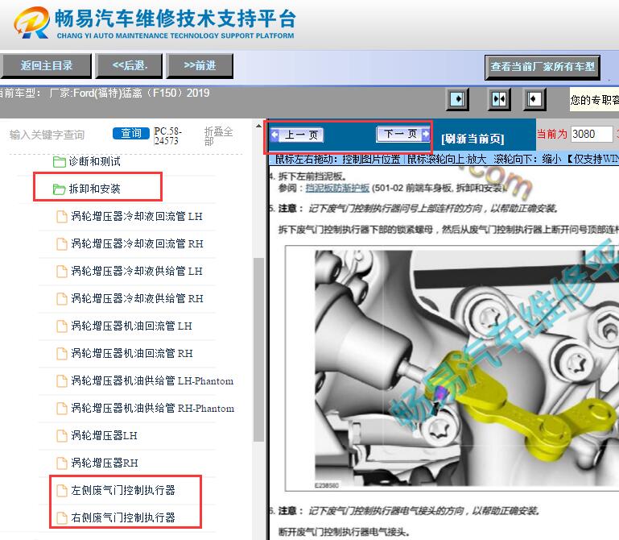Open 涡轮增压器机油回流管 RH

point(132,353)
